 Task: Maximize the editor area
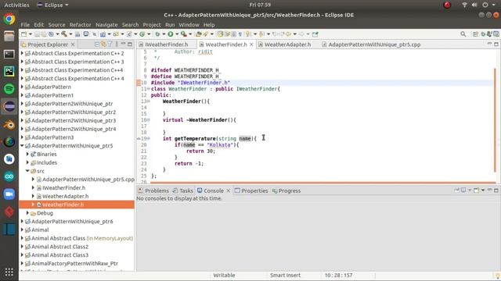[x=496, y=44]
